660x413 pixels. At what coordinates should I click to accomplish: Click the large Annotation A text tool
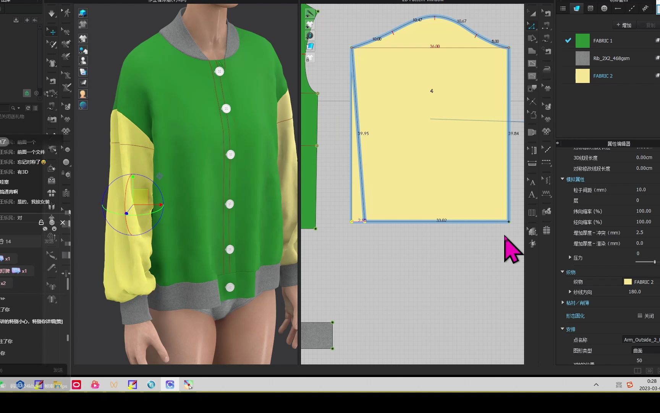point(532,195)
